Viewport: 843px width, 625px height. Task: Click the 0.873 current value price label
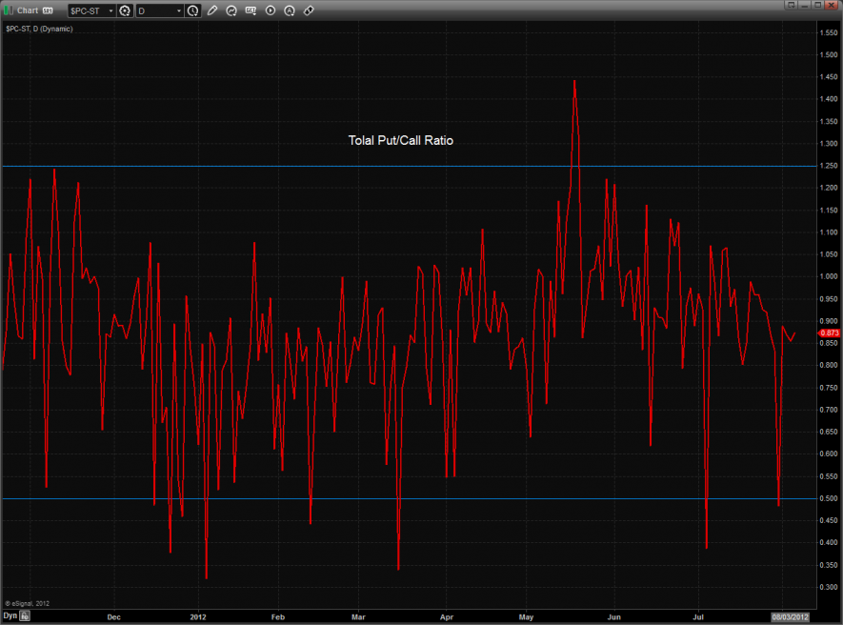coord(829,333)
